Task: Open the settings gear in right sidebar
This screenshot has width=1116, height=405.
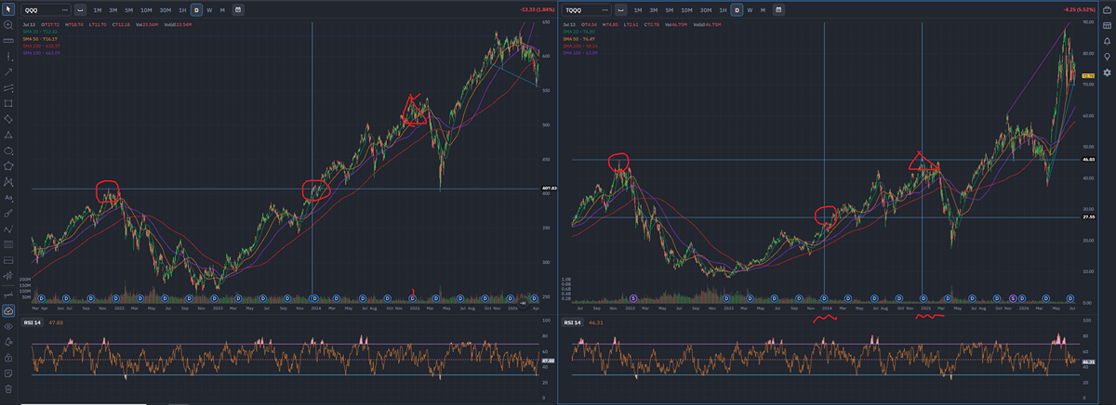Action: (x=1107, y=72)
